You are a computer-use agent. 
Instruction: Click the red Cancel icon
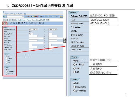(37, 16)
